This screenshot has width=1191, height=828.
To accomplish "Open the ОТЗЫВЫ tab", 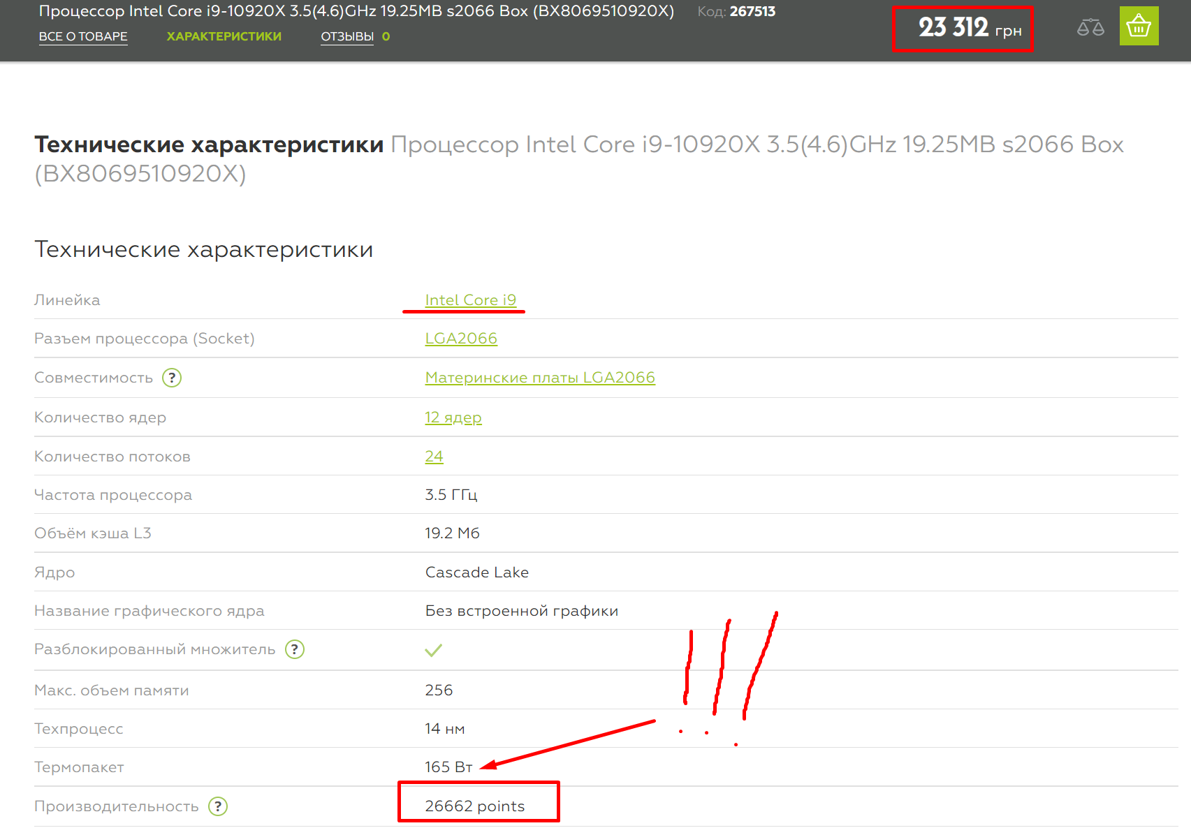I will (347, 36).
